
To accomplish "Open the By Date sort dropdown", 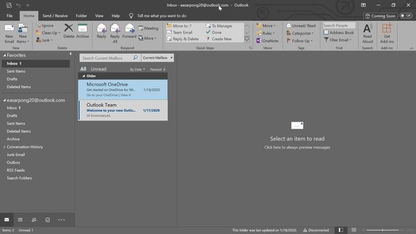I will 137,70.
